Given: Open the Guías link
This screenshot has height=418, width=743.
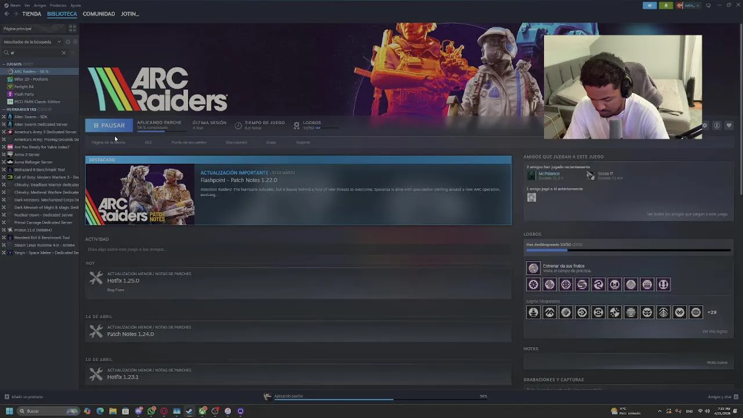Looking at the screenshot, I should click(271, 142).
